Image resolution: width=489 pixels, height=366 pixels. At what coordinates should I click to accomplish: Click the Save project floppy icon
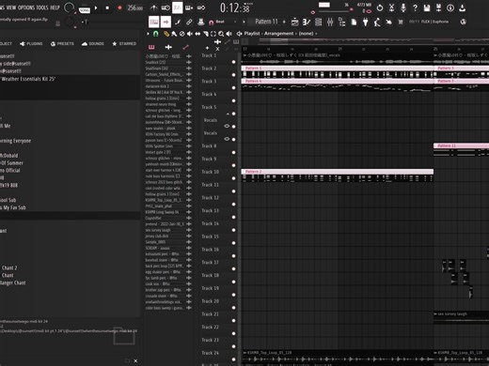pos(427,8)
